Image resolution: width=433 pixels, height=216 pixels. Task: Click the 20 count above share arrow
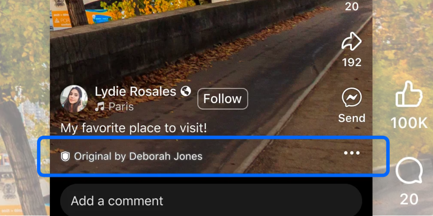(x=351, y=6)
